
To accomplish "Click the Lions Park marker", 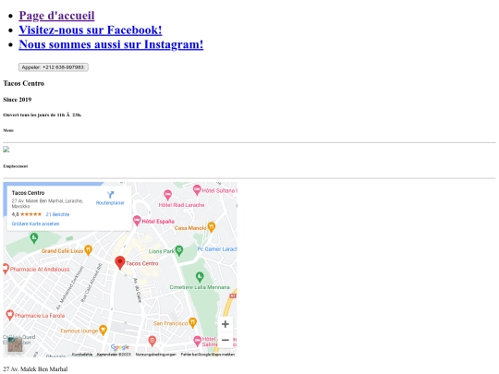I will pyautogui.click(x=179, y=250).
